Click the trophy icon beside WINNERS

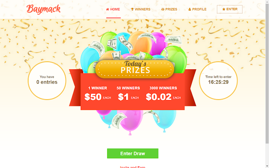(132, 9)
